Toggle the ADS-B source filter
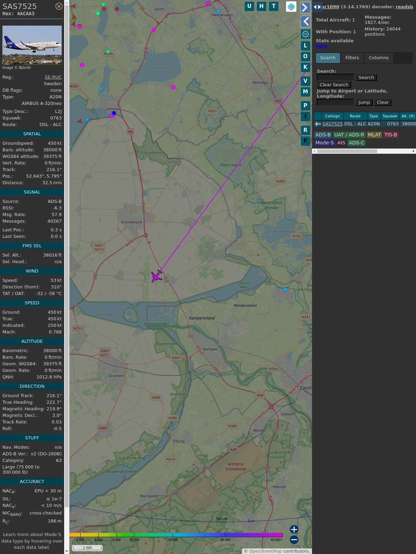This screenshot has width=416, height=554. click(323, 135)
